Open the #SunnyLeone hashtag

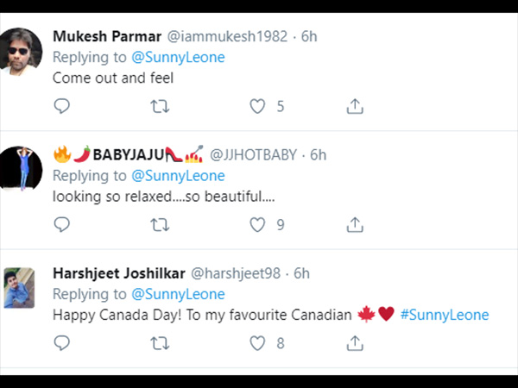point(445,315)
